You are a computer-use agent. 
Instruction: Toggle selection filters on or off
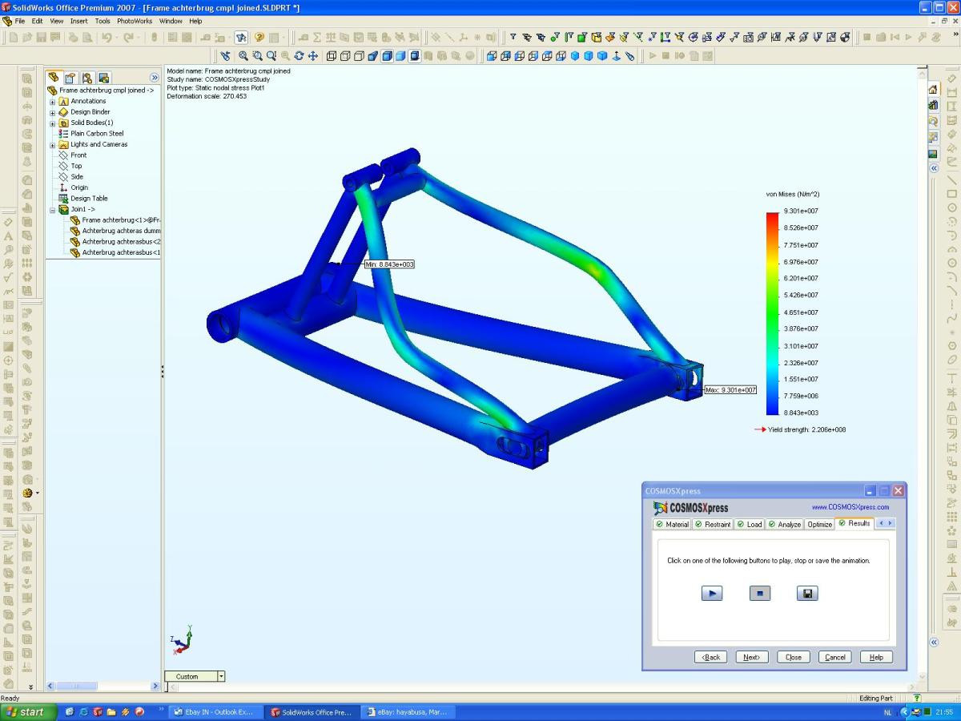pyautogui.click(x=513, y=37)
